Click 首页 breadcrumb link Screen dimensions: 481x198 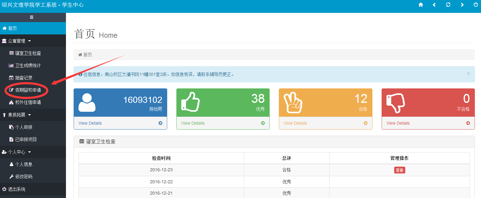tap(87, 55)
